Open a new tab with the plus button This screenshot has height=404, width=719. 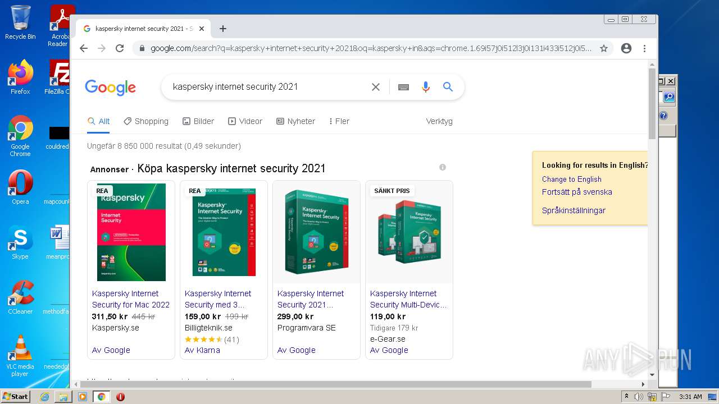tap(223, 29)
